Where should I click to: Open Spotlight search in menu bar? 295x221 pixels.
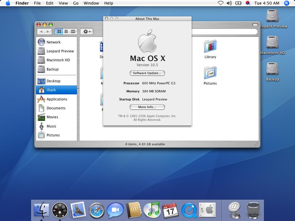coord(286,3)
